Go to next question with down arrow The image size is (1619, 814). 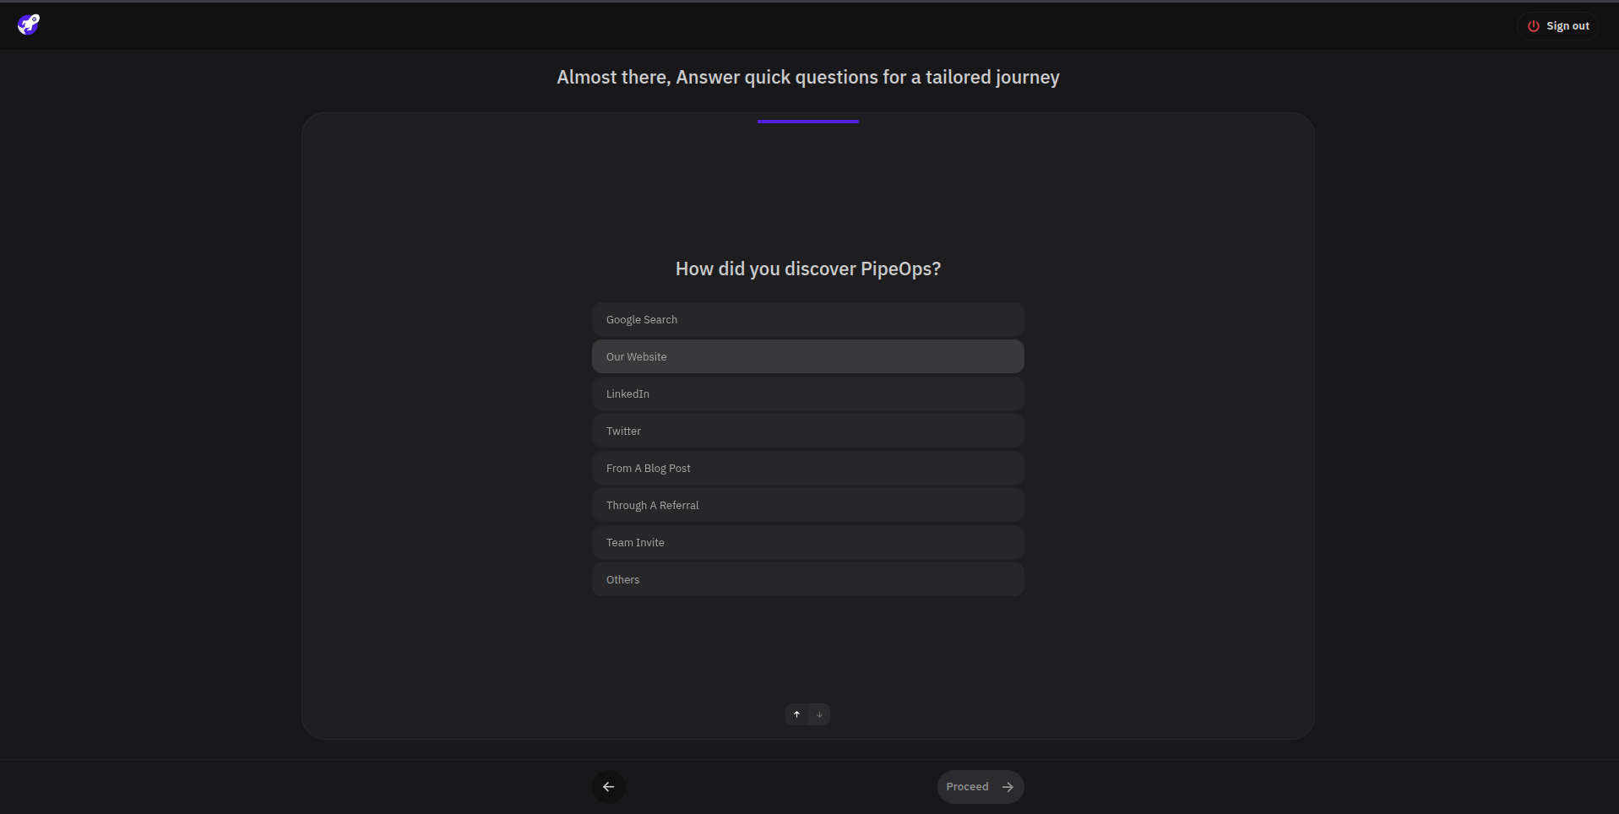pos(819,715)
